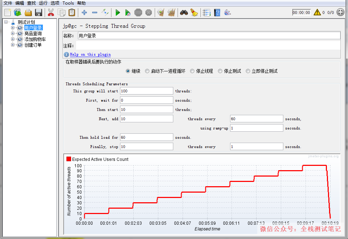
Task: Select the 继续 radio button
Action: pyautogui.click(x=128, y=71)
